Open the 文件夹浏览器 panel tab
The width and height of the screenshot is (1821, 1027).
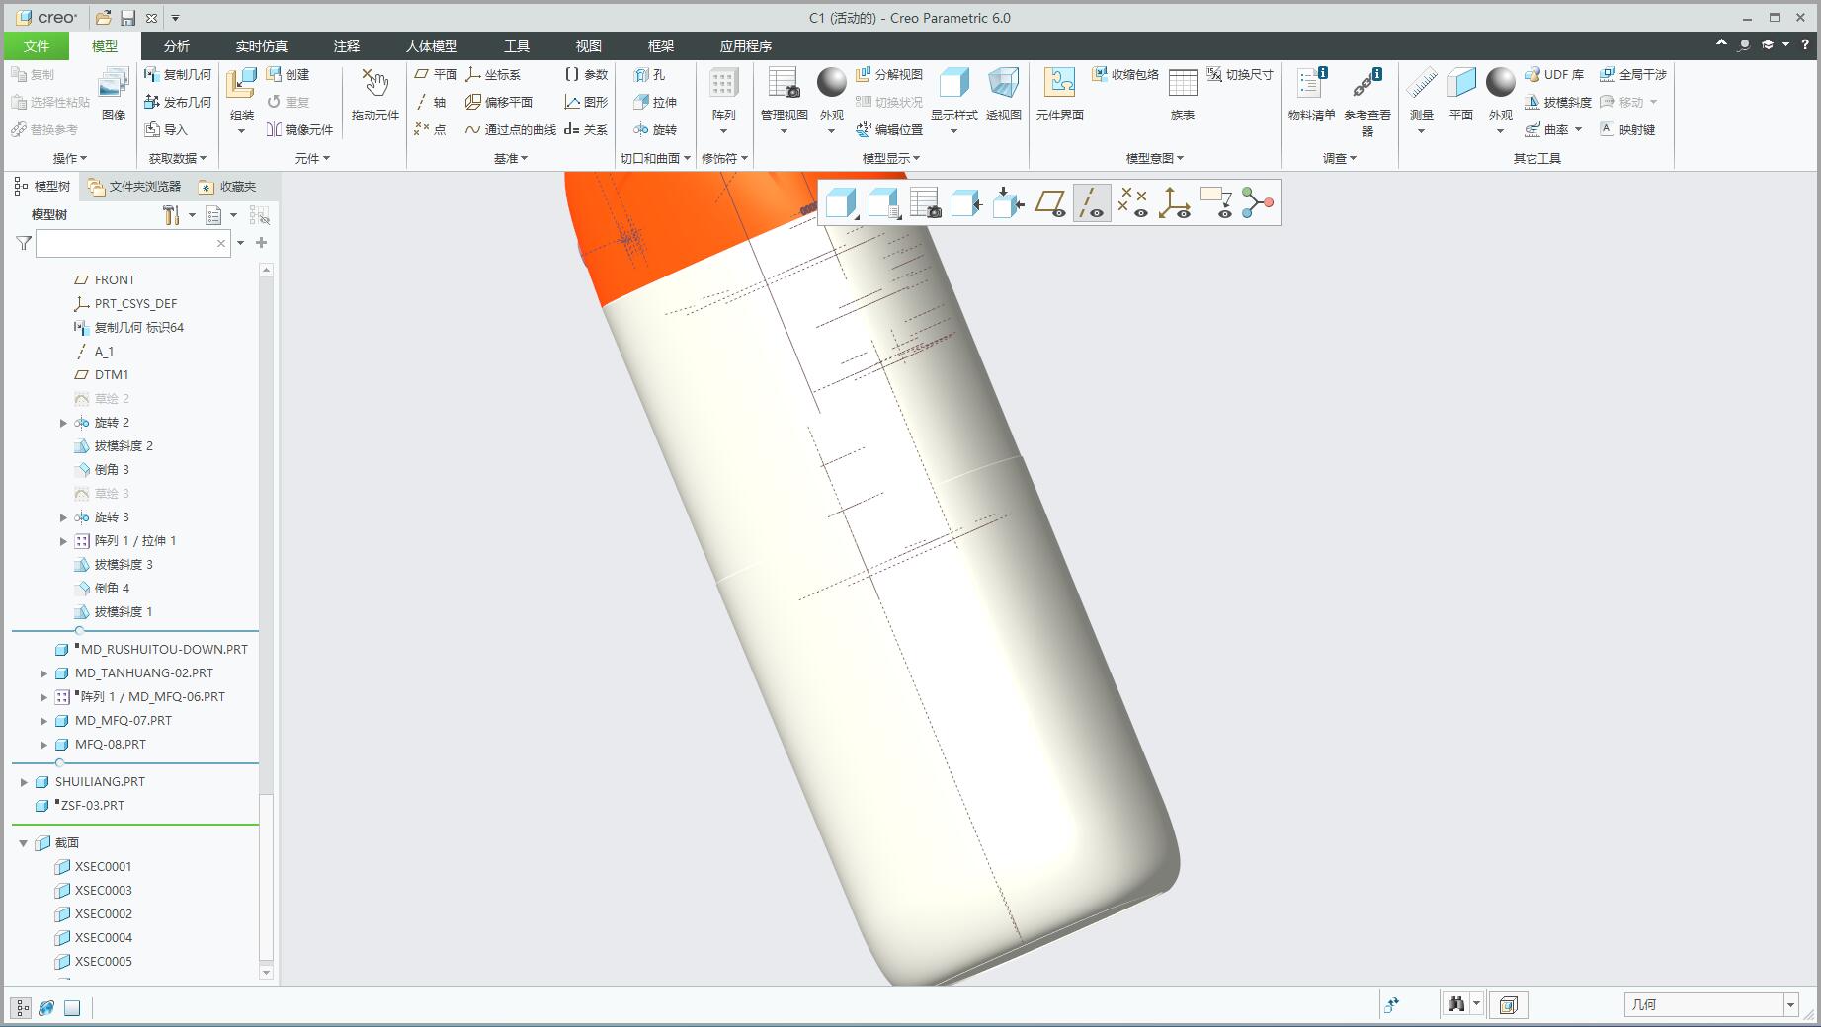(134, 186)
